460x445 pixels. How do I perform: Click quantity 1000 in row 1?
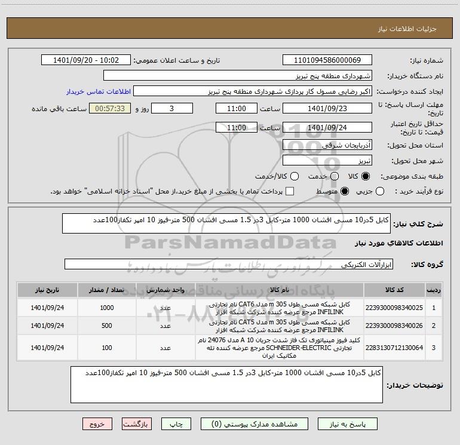pyautogui.click(x=107, y=308)
